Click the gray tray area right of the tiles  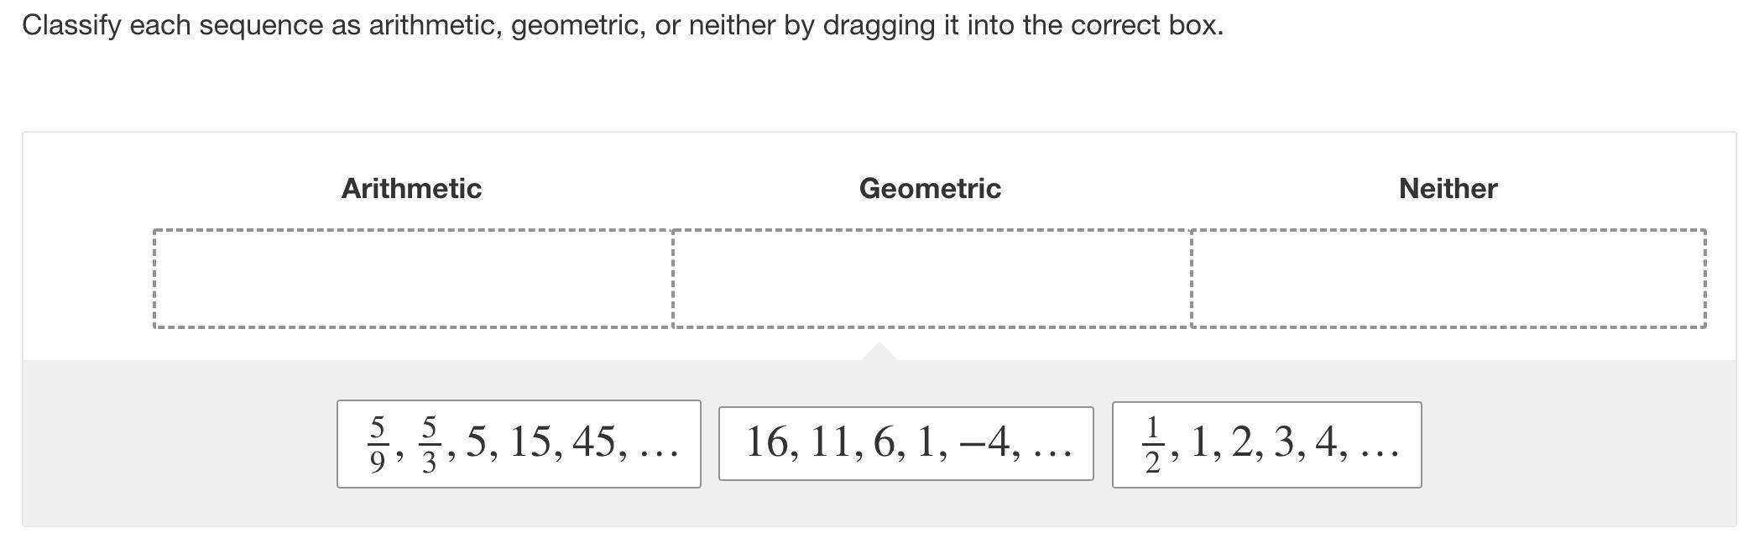(x=1578, y=443)
